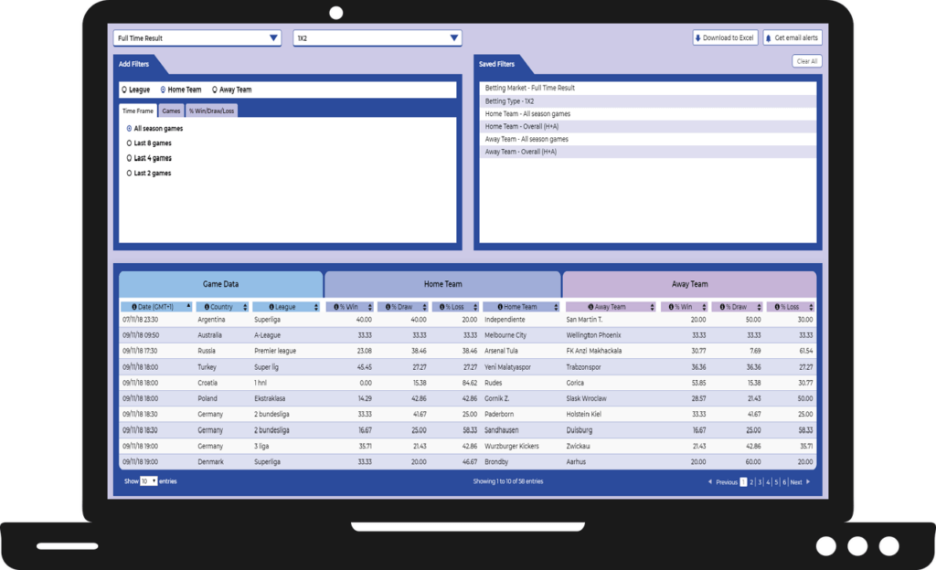Go to page 3 of results
The width and height of the screenshot is (936, 570).
759,481
